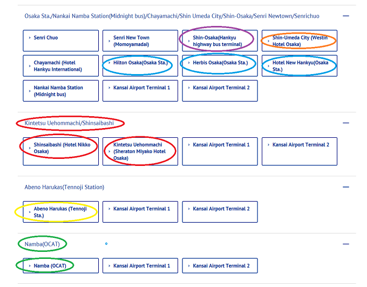Choose Herbis Osaka (Osaka Sta.) stop

click(220, 65)
